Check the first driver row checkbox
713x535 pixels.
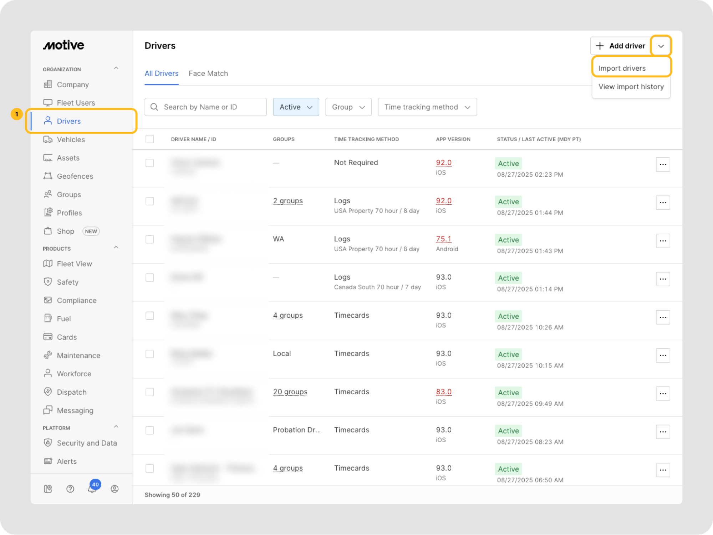pyautogui.click(x=150, y=163)
